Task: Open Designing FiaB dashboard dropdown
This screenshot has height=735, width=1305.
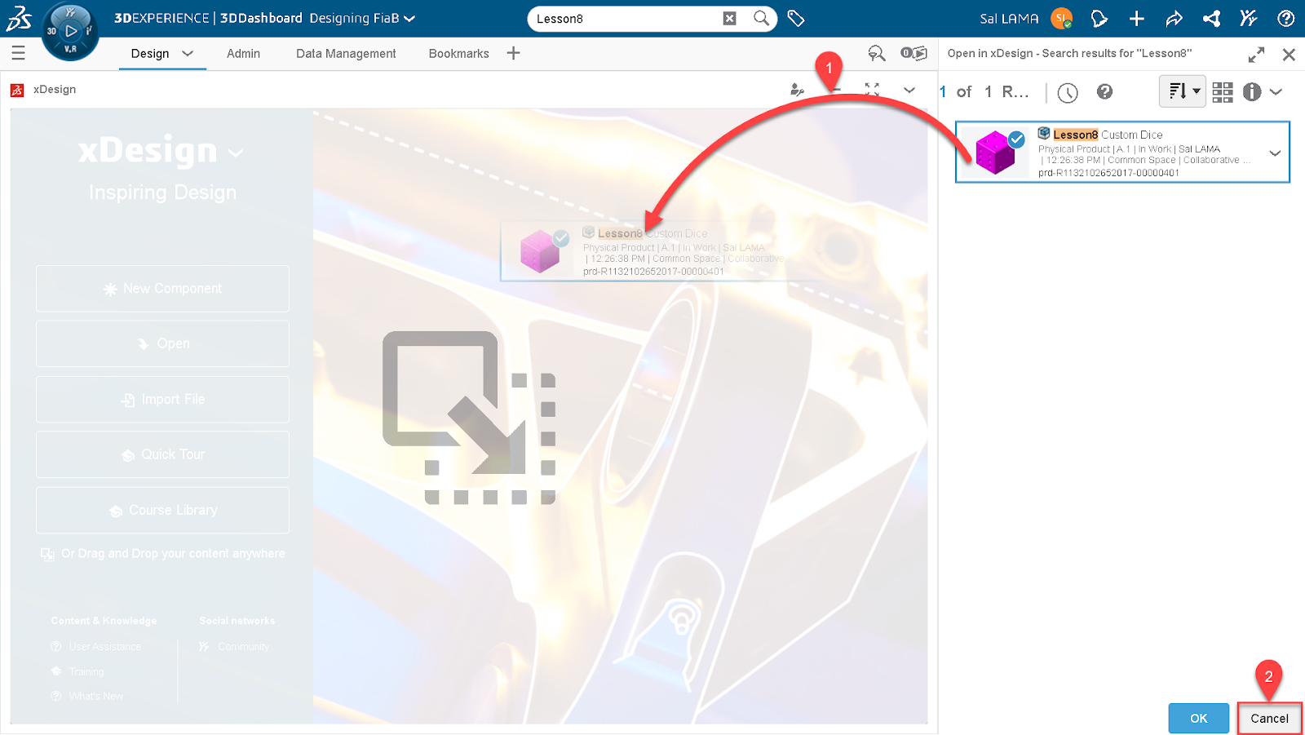Action: pos(409,18)
